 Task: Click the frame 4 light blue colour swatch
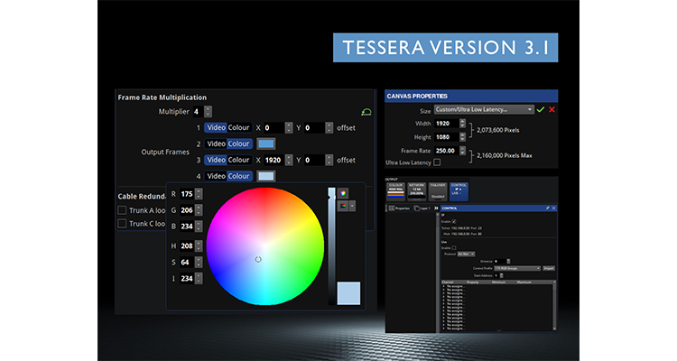click(x=266, y=176)
